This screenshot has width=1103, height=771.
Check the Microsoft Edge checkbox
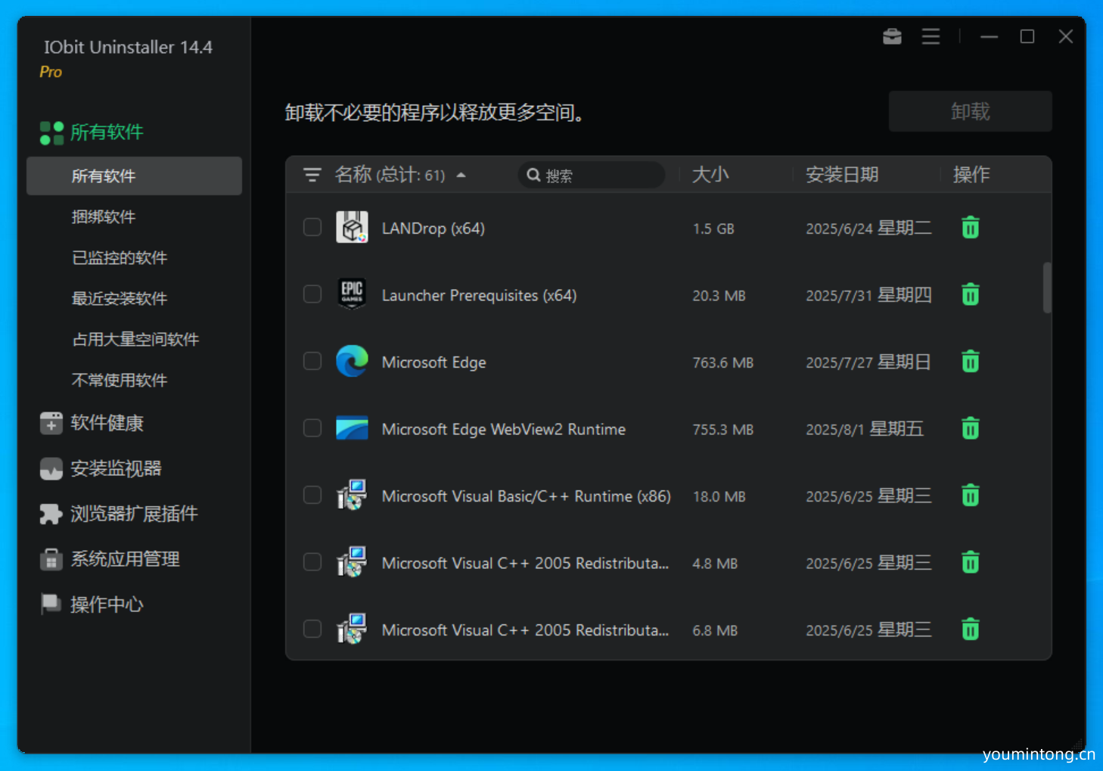[312, 361]
